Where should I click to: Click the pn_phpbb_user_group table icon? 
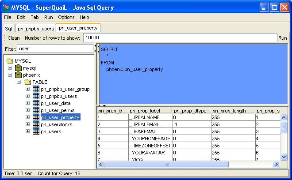point(36,89)
